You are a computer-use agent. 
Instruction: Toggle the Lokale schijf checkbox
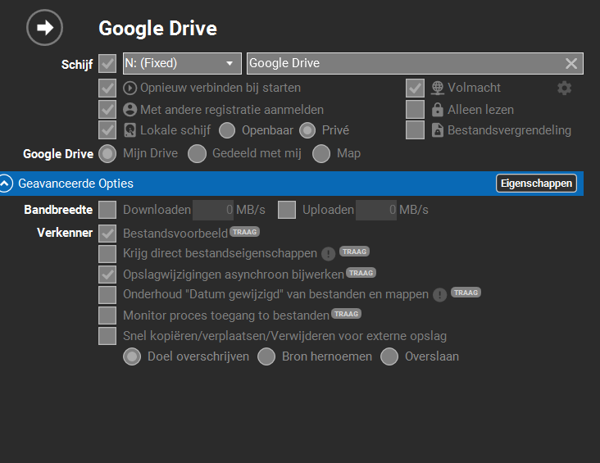(x=107, y=130)
